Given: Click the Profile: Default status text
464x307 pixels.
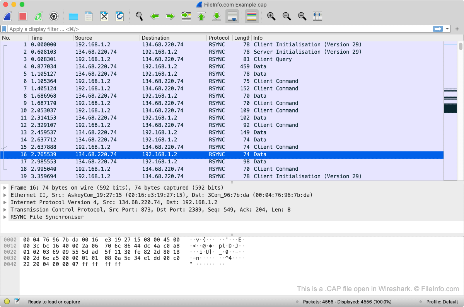Looking at the screenshot, I should (442, 302).
